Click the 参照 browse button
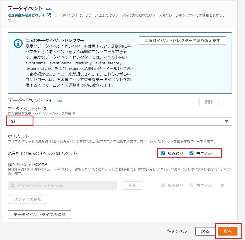The image size is (245, 240). [x=132, y=185]
